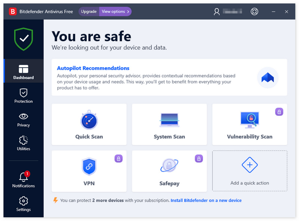Open Settings from the sidebar

24,204
